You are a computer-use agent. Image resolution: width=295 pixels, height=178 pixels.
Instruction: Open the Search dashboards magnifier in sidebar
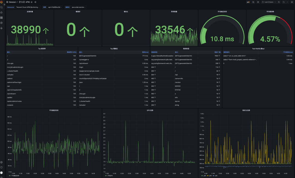point(2,7)
